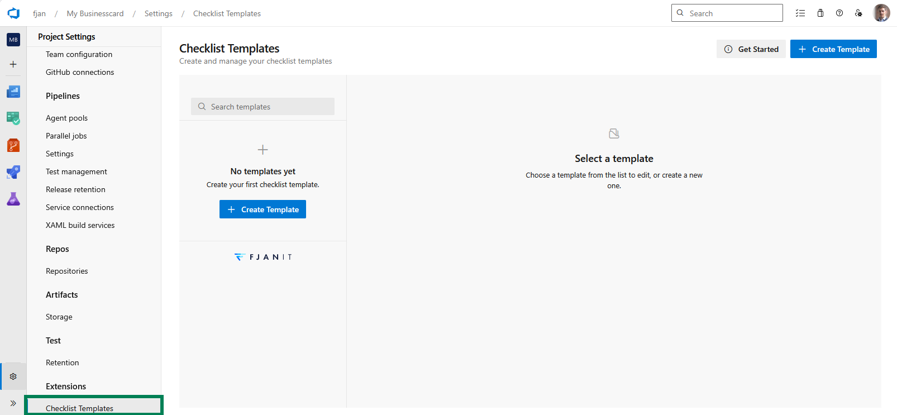Open the Pipelines rocket icon
Viewport: 897px width, 415px height.
tap(13, 172)
